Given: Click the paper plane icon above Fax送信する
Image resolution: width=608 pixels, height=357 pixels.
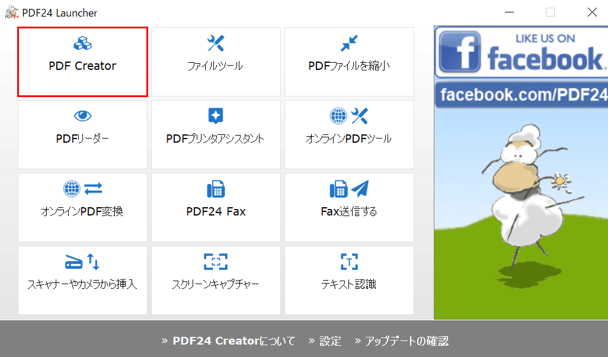Looking at the screenshot, I should click(x=360, y=189).
